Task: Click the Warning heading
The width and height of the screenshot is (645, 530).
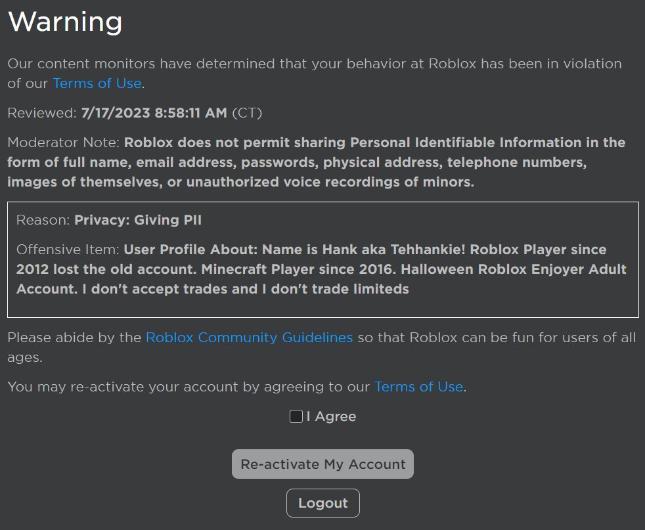Action: click(65, 22)
